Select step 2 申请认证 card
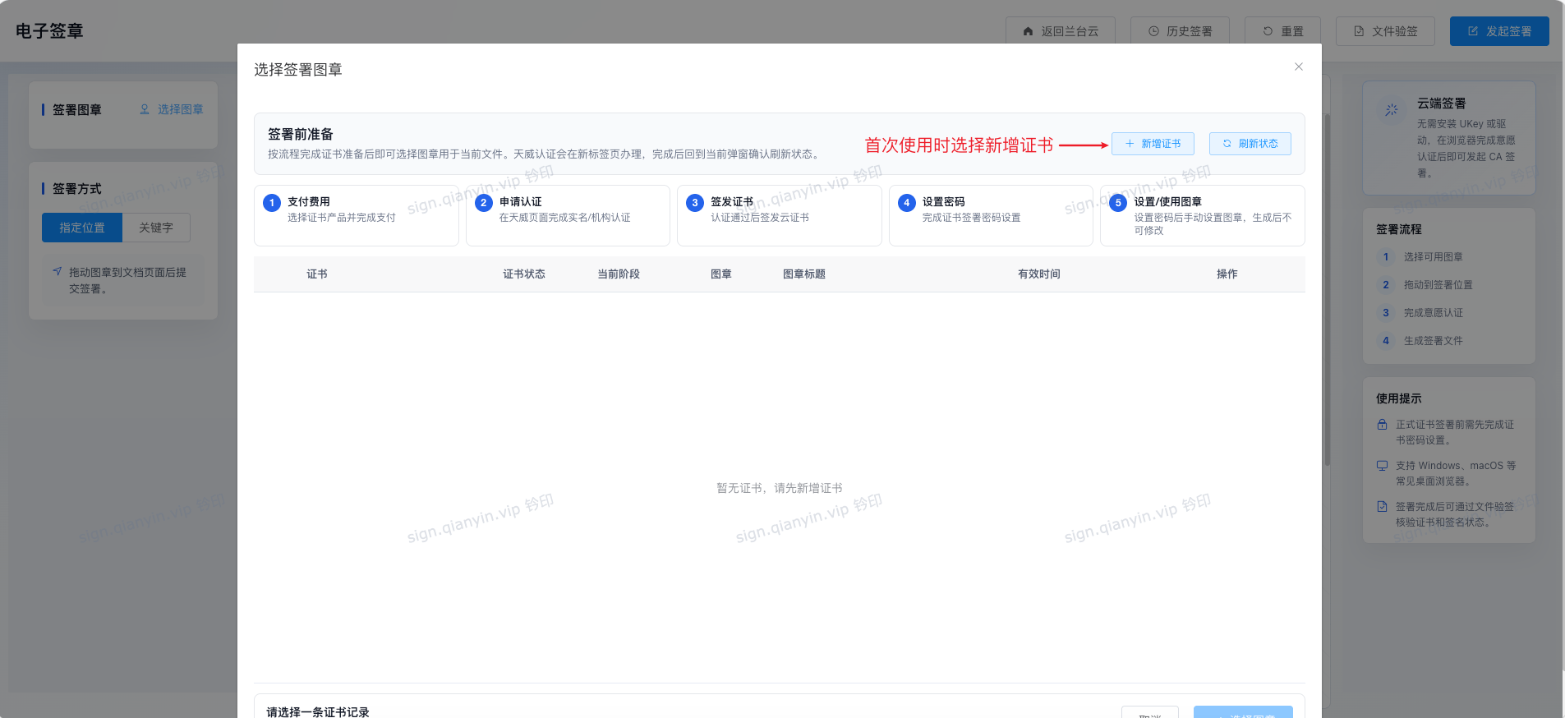Screen dimensions: 1565x718 [x=568, y=215]
